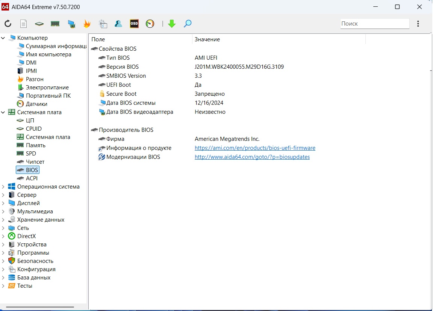The height and width of the screenshot is (311, 433).
Task: Click the Refresh toolbar icon
Action: pos(8,24)
